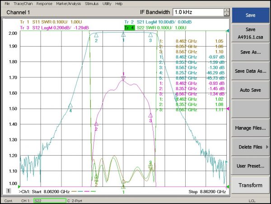
Task: Expand the Delete Files submenu arrow
Action: click(267, 147)
